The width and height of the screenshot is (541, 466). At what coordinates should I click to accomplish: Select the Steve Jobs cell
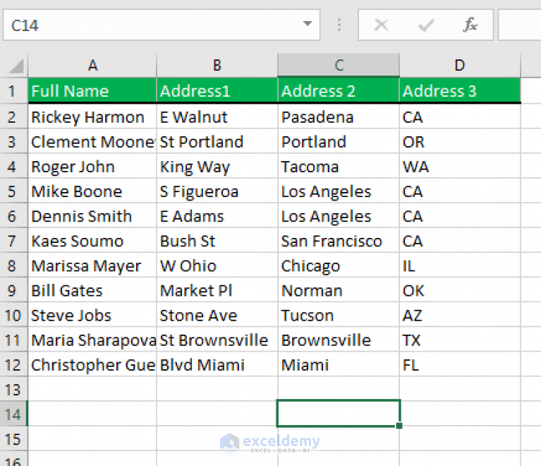pos(92,315)
